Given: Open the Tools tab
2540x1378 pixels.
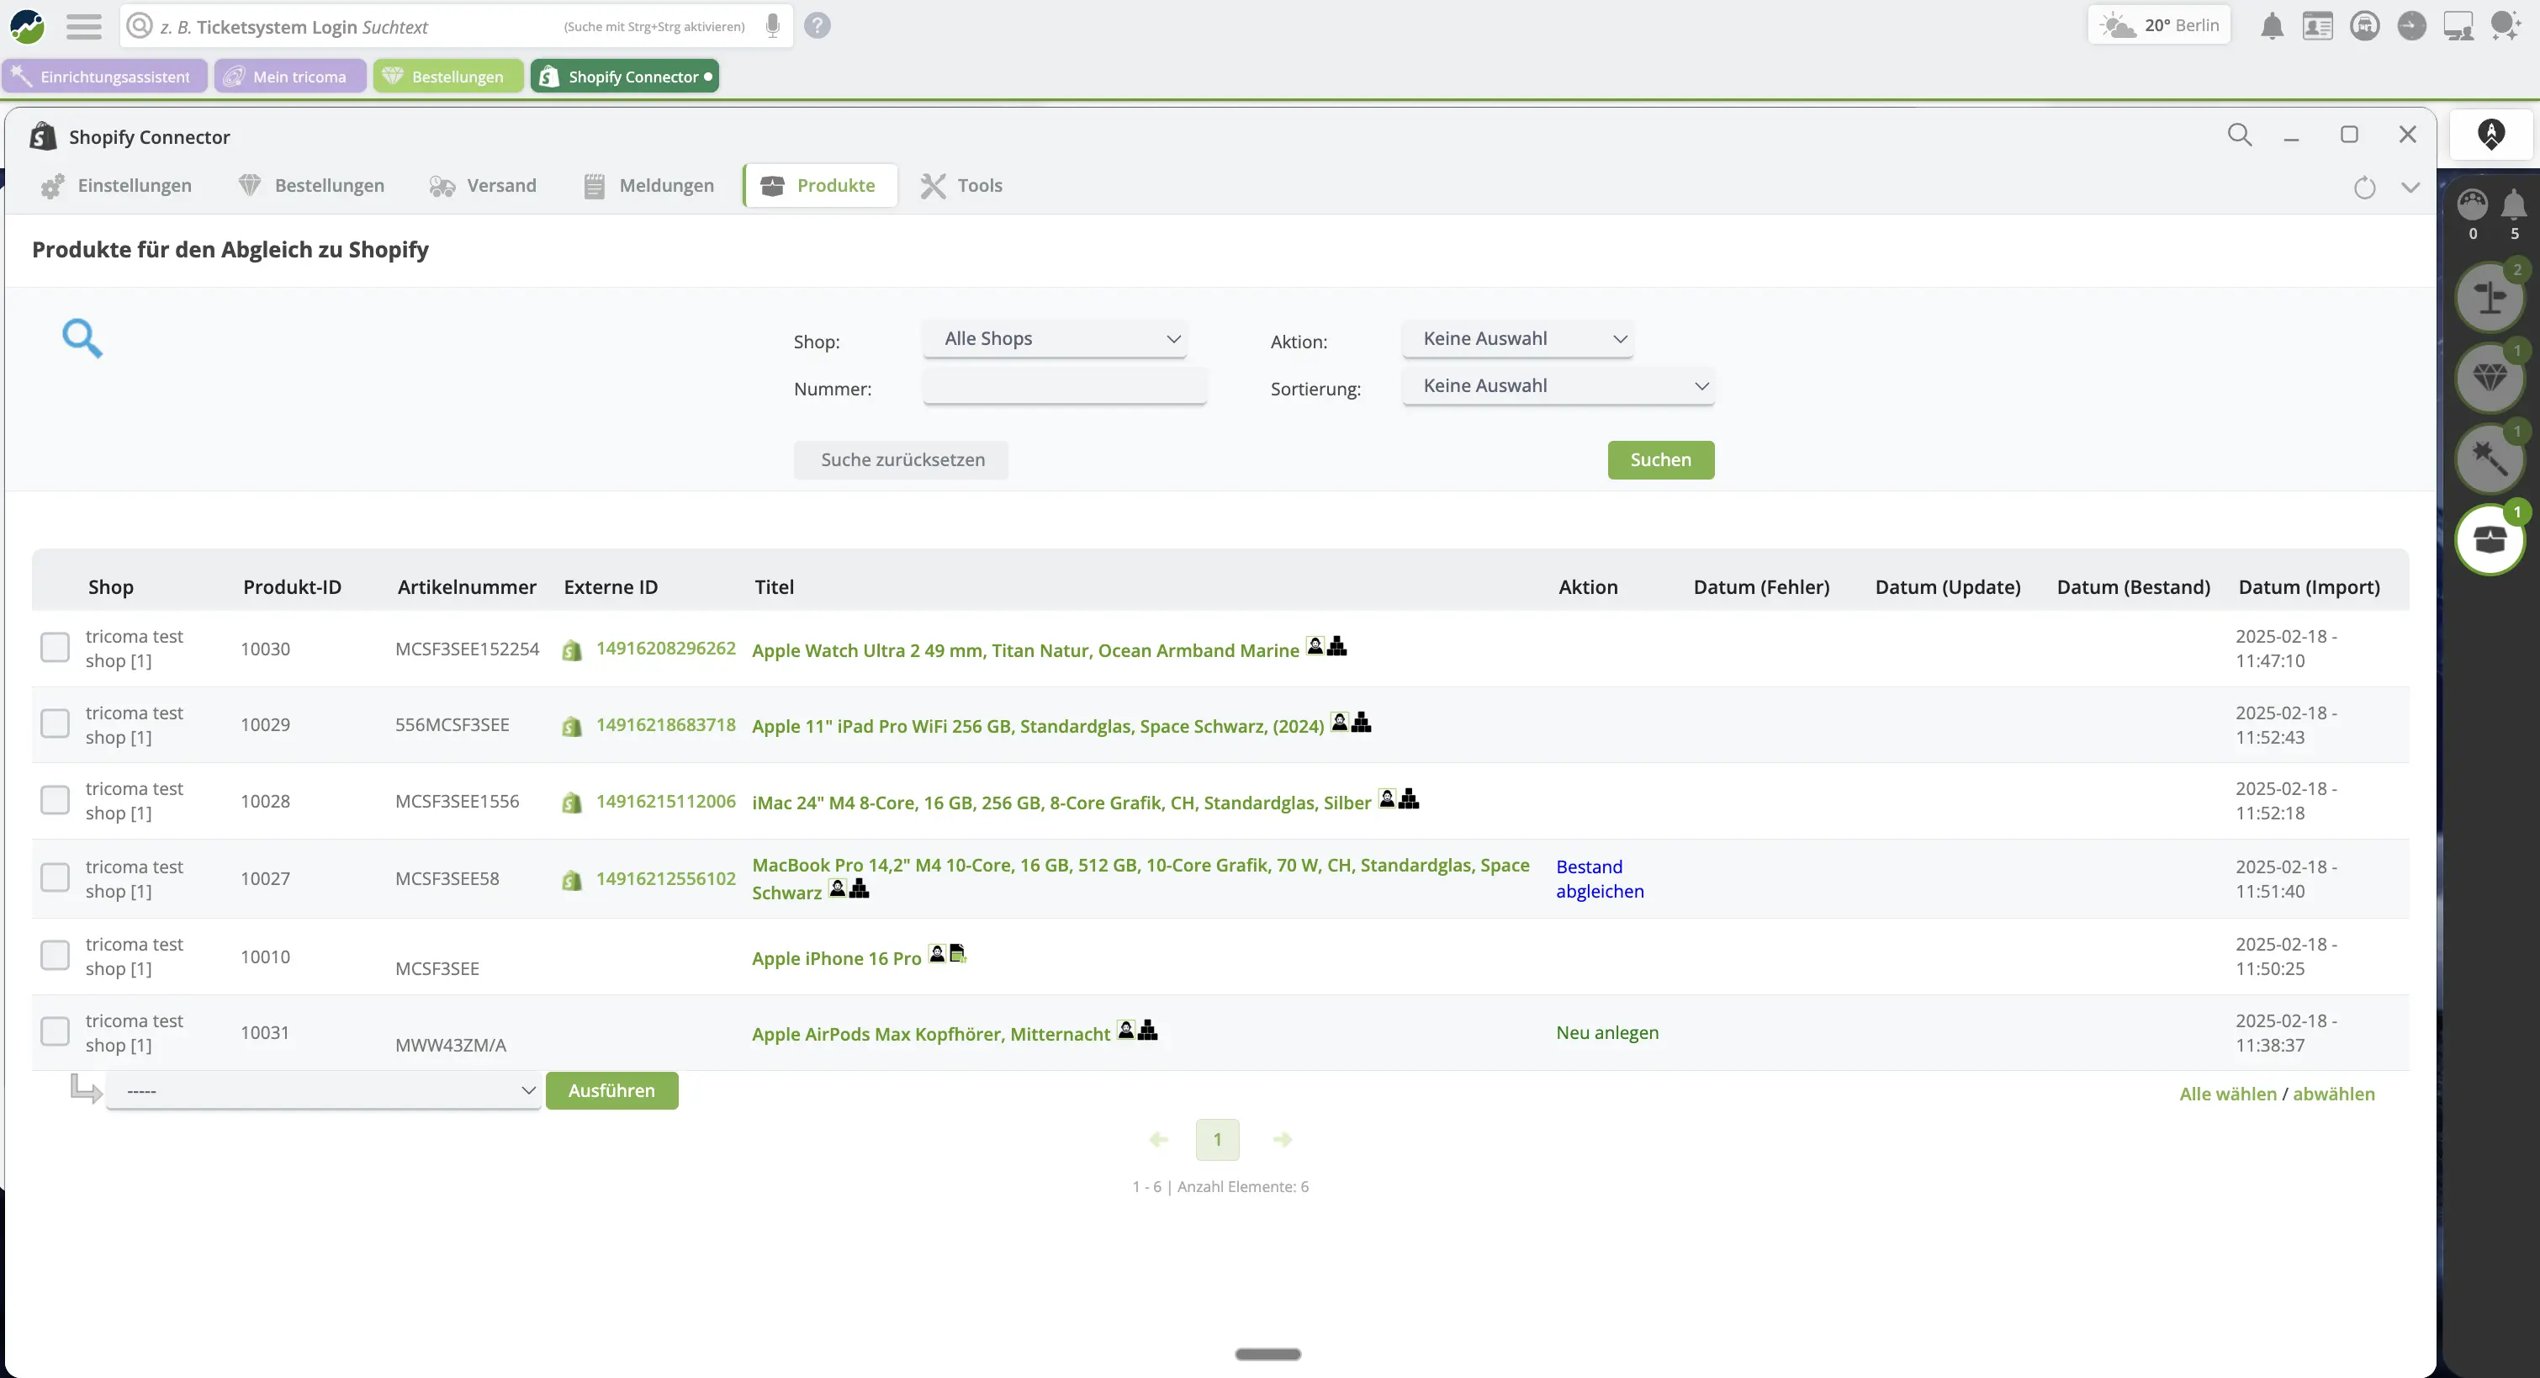Looking at the screenshot, I should tap(961, 185).
